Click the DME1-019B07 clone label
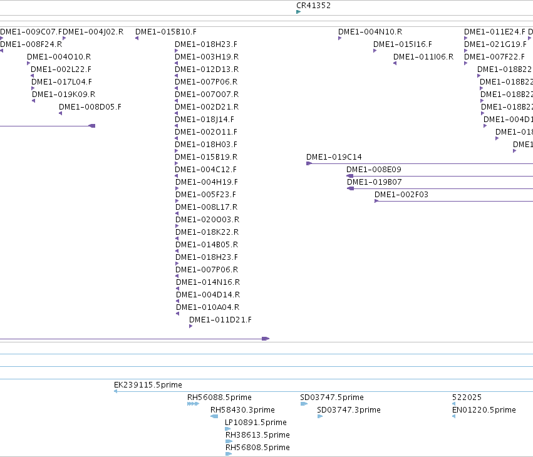The image size is (533, 457). point(375,182)
